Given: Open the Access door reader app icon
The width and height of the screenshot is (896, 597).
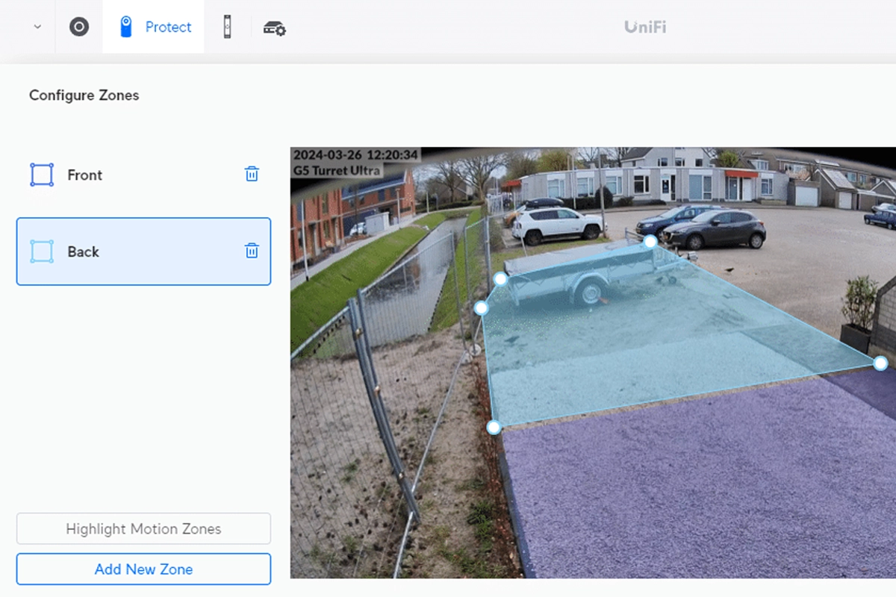Looking at the screenshot, I should tap(228, 27).
